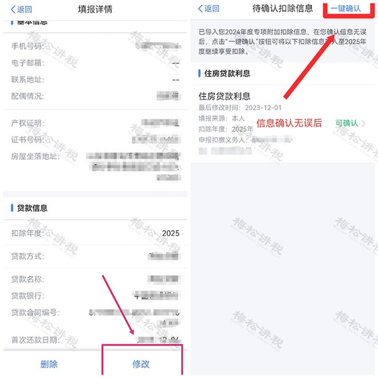Tap the 产权证明 row

coord(95,123)
